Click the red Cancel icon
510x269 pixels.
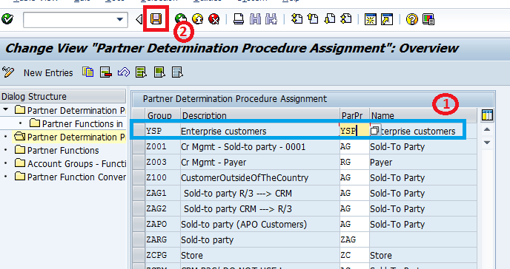pyautogui.click(x=213, y=19)
